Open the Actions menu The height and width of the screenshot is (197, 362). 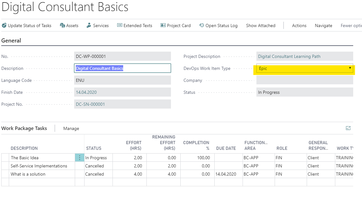click(299, 25)
